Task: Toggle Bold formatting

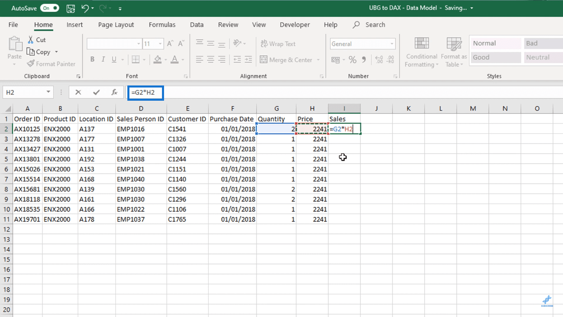Action: coord(92,59)
